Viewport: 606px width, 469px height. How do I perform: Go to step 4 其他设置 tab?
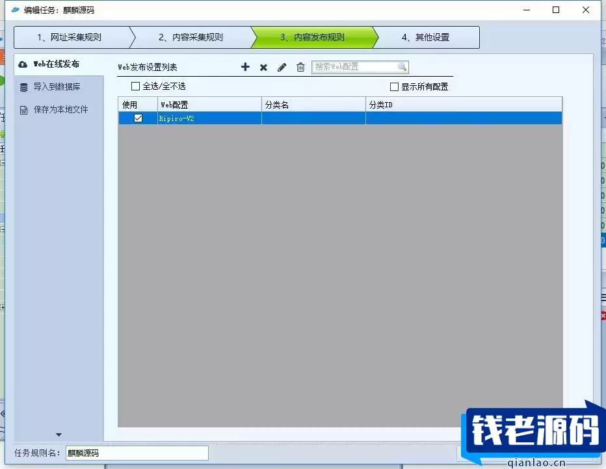[426, 37]
